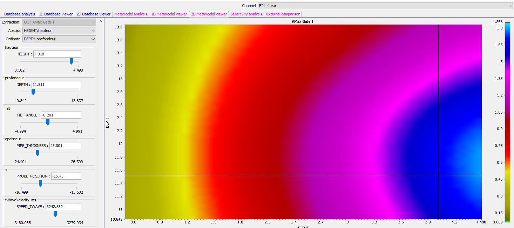Click the PROBE_POSITION value input field

tap(66, 176)
